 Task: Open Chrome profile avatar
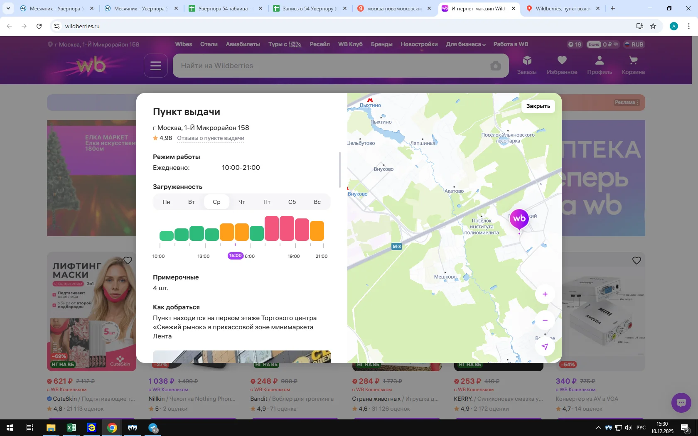(x=674, y=26)
